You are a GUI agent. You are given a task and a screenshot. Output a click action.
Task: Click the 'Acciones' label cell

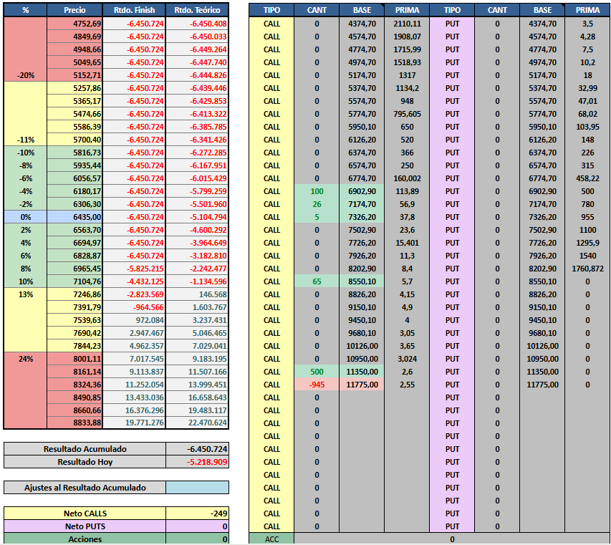[85, 539]
